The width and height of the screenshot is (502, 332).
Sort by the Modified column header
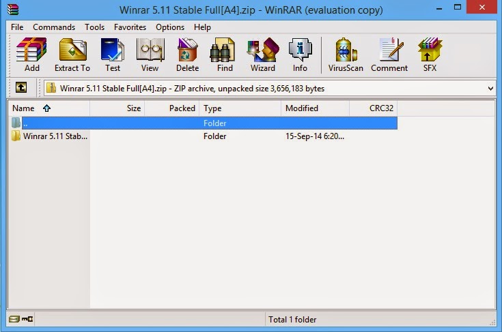pos(315,108)
